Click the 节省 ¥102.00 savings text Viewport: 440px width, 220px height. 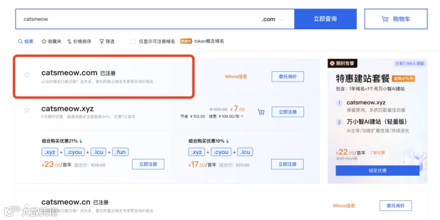pyautogui.click(x=193, y=116)
